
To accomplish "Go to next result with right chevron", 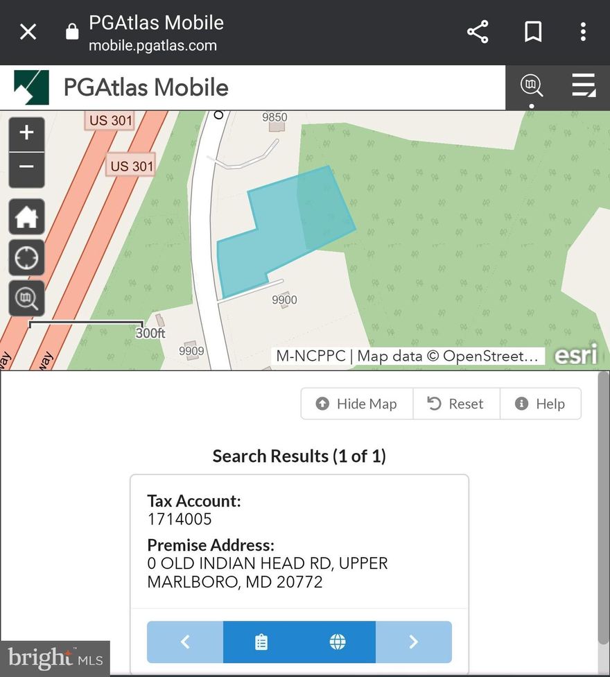I will (x=415, y=642).
